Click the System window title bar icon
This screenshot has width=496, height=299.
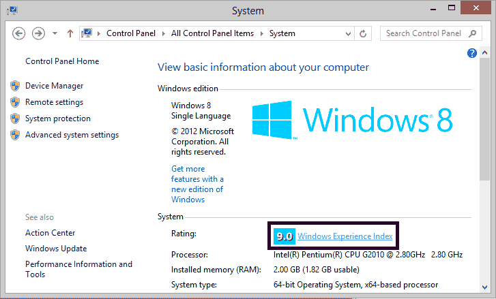point(12,10)
